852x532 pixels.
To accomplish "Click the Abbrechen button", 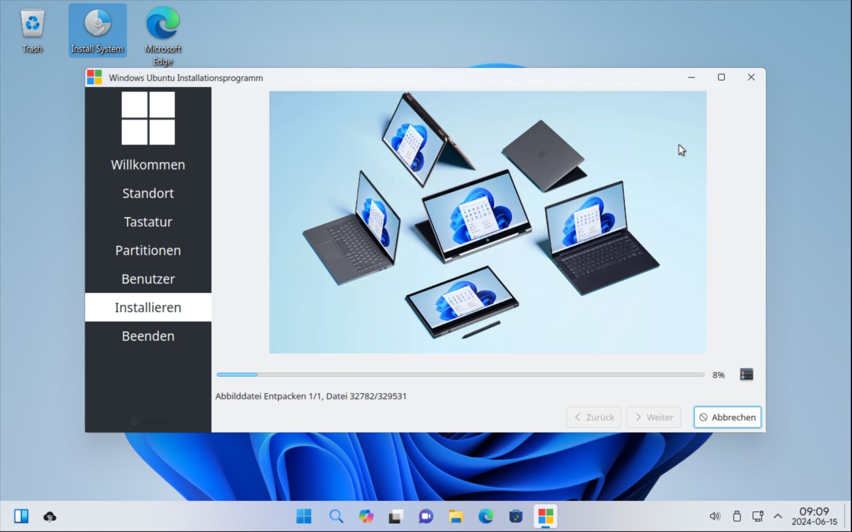I will (727, 417).
